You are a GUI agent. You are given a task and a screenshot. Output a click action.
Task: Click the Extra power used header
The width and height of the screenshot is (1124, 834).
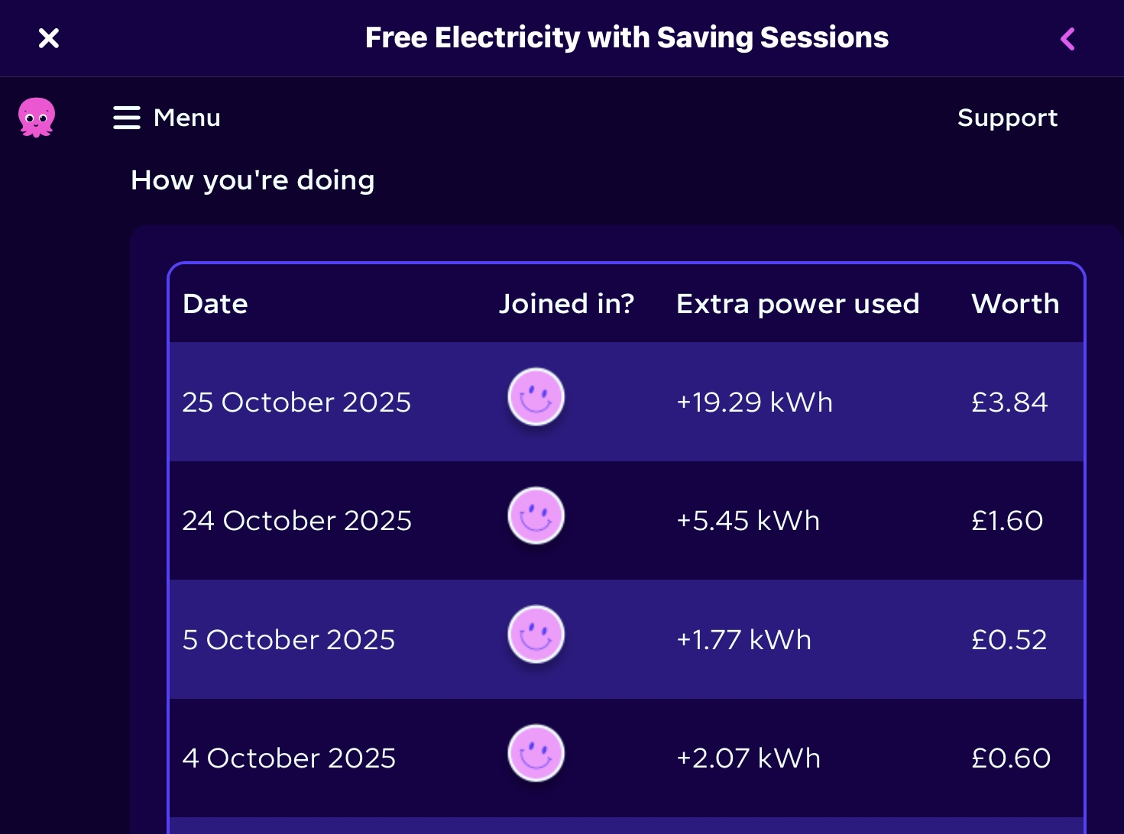798,304
